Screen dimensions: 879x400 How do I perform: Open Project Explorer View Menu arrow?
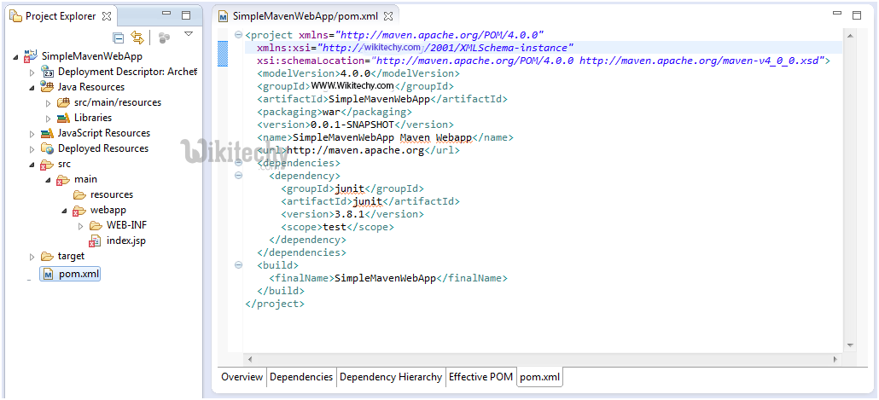[189, 34]
